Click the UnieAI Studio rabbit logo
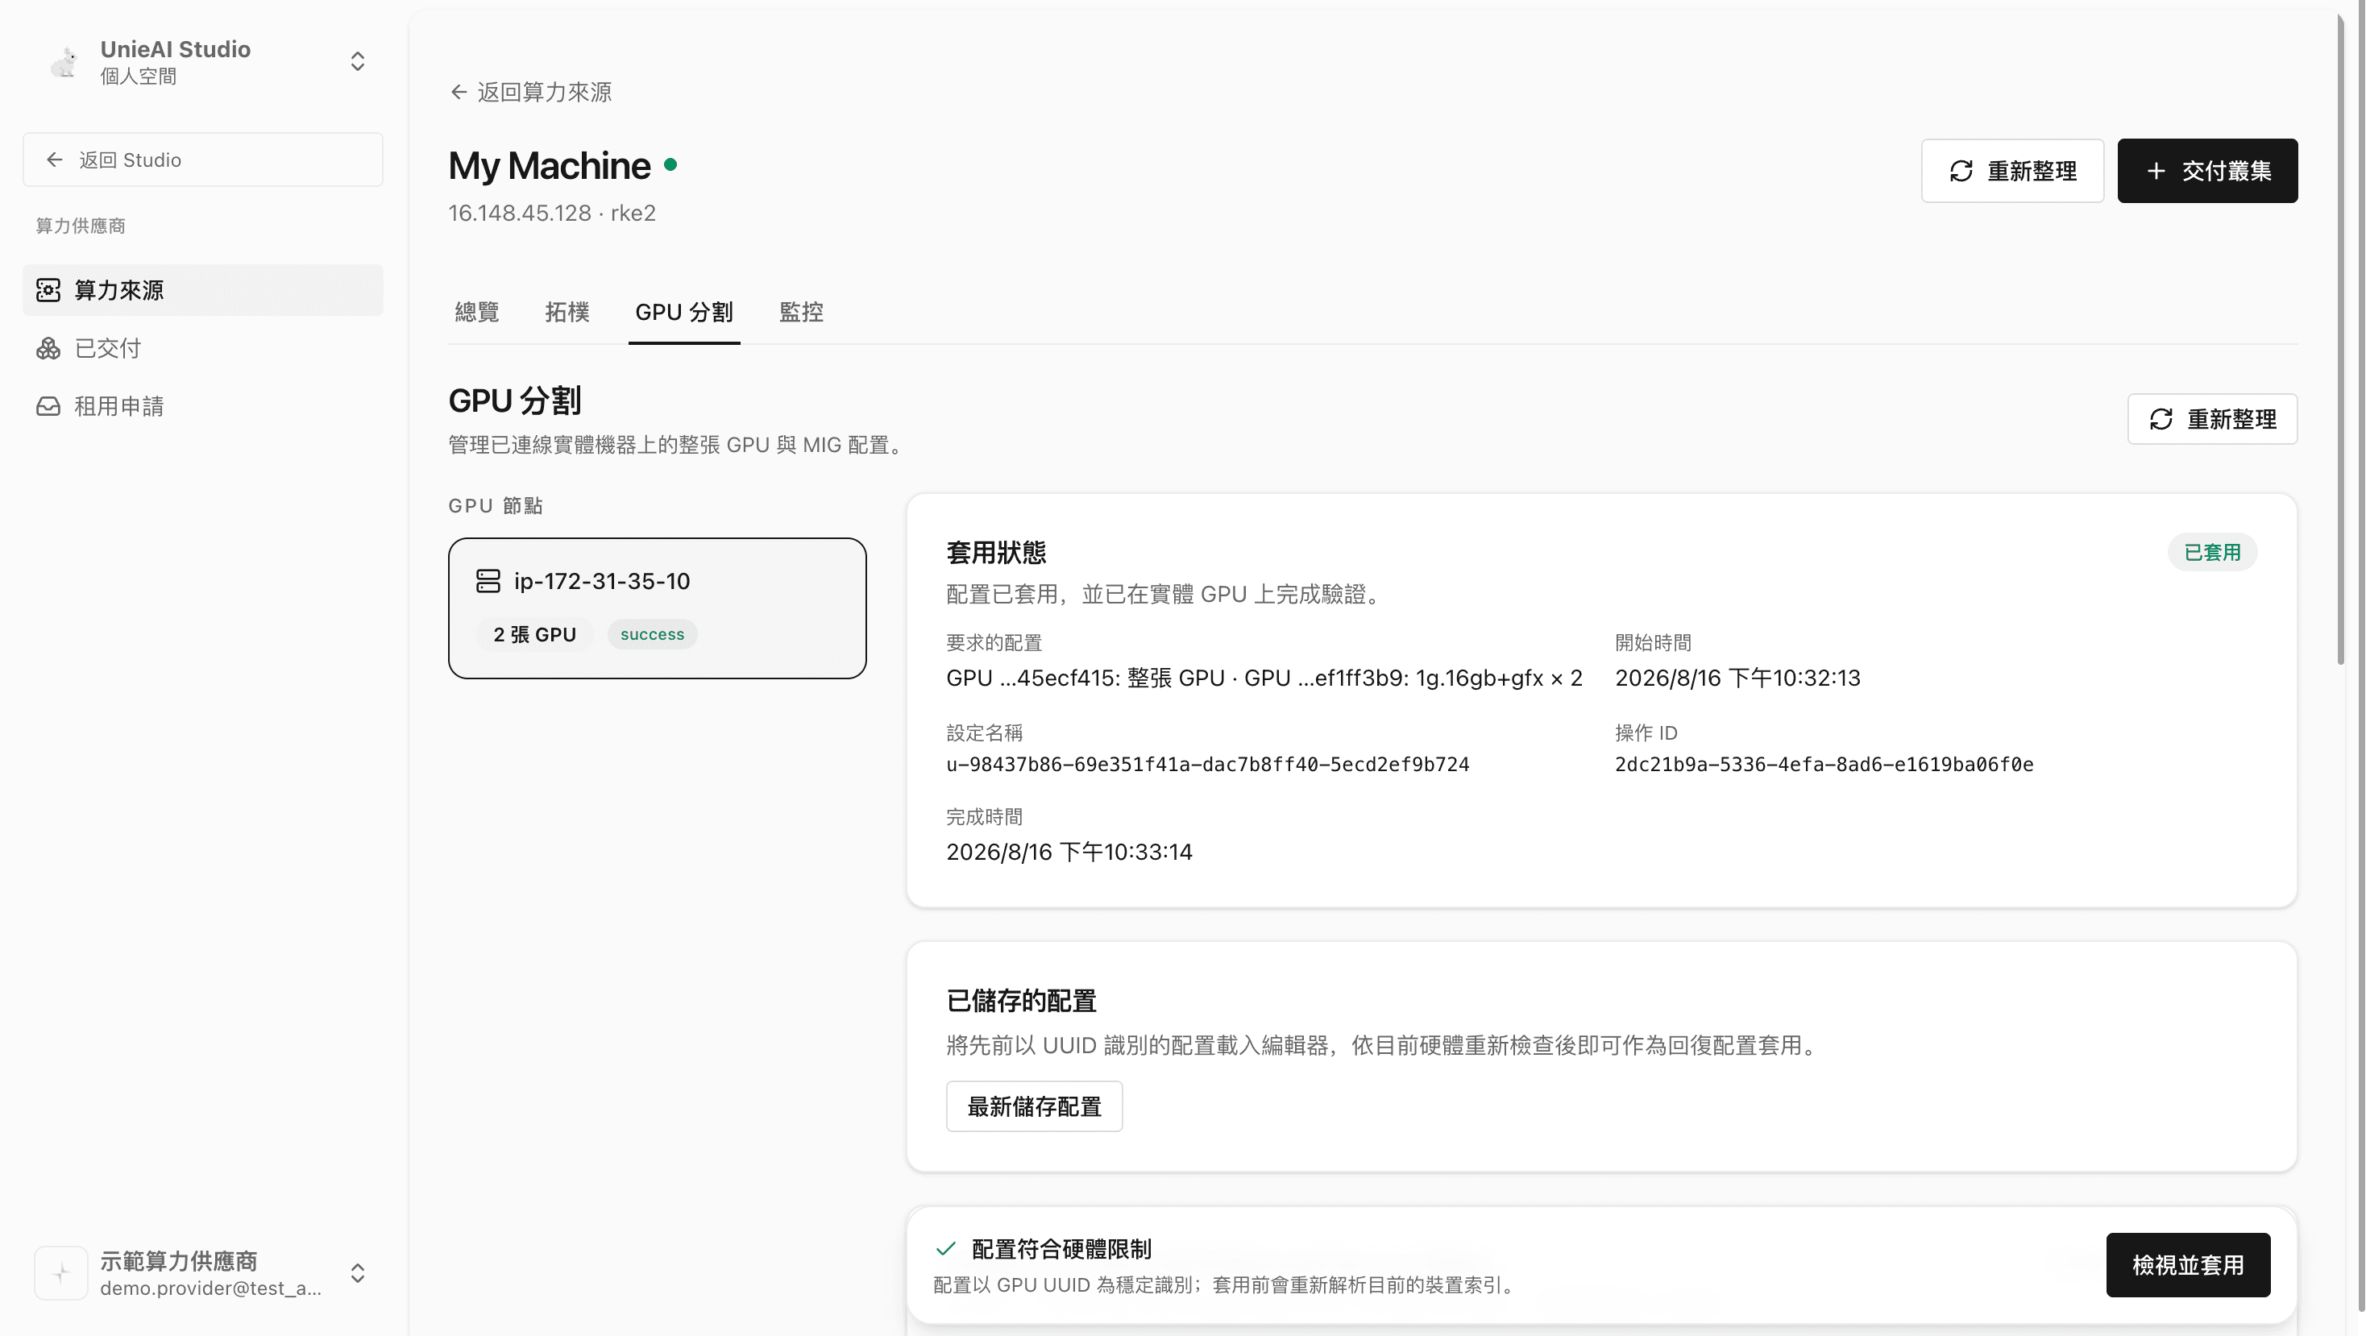2366x1336 pixels. pos(63,61)
